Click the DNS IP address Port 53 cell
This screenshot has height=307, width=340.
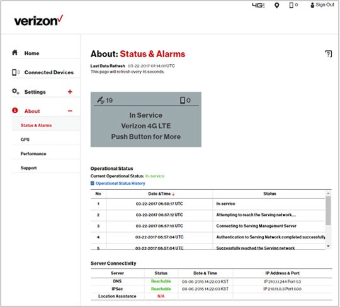tap(282, 281)
